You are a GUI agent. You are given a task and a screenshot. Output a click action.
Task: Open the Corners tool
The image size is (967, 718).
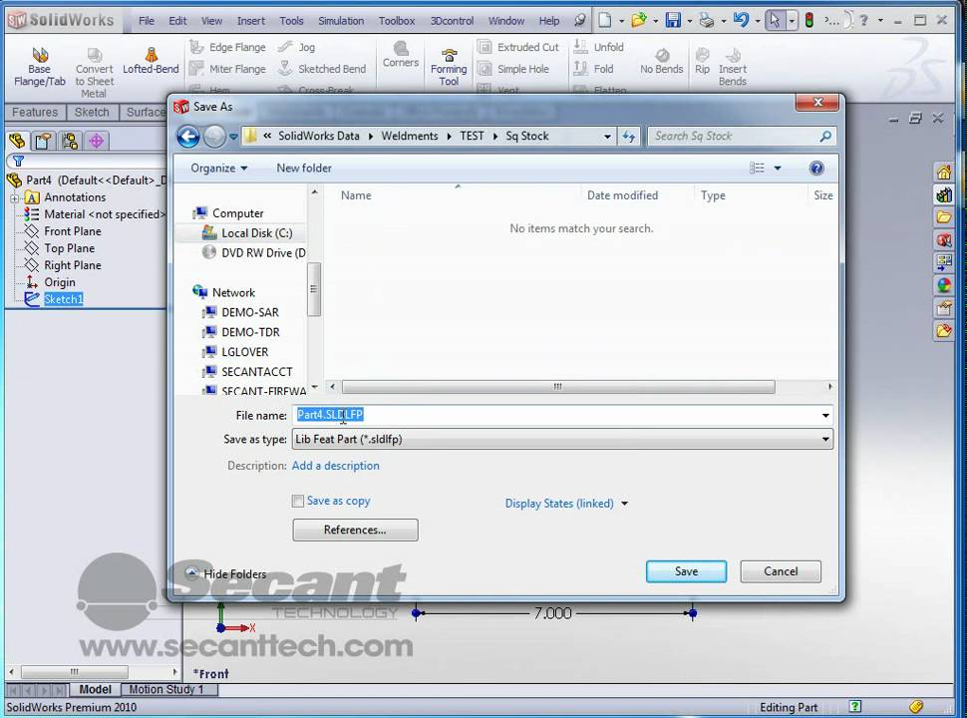click(x=401, y=54)
